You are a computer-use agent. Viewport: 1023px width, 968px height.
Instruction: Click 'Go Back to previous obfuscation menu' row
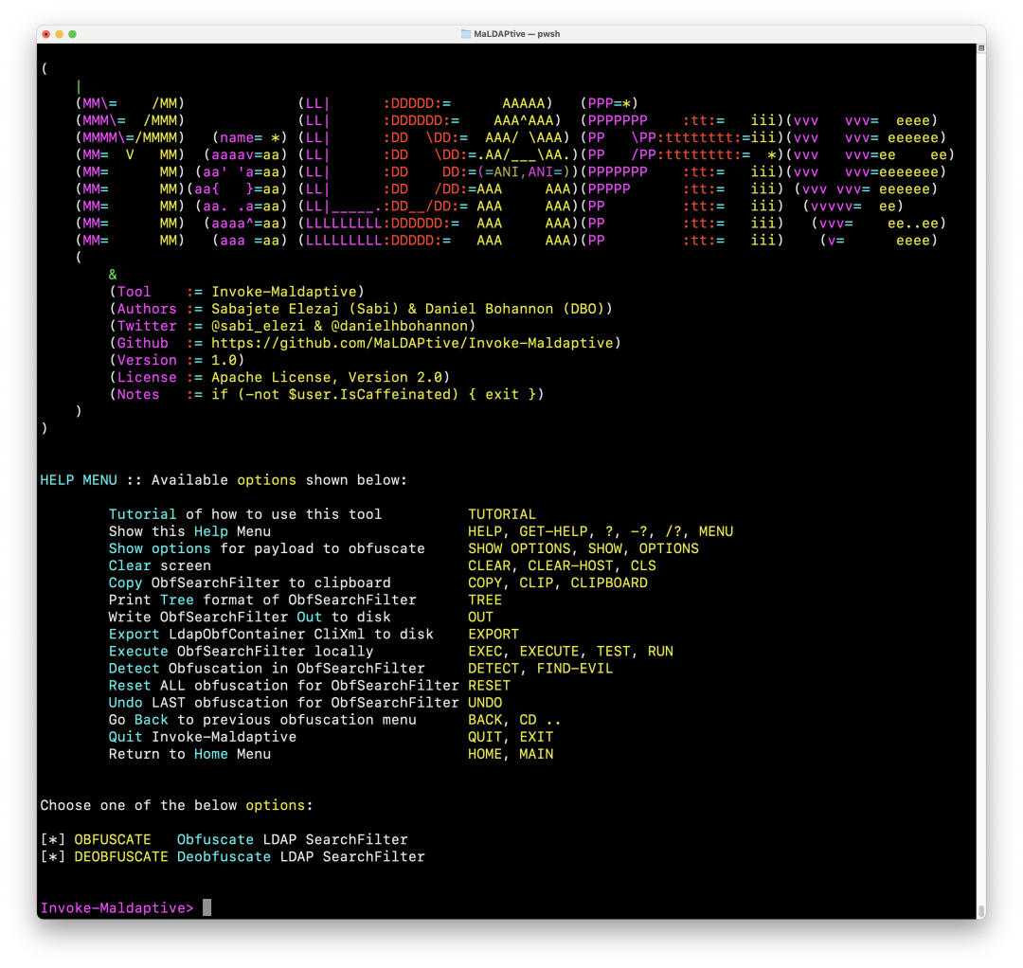(262, 720)
